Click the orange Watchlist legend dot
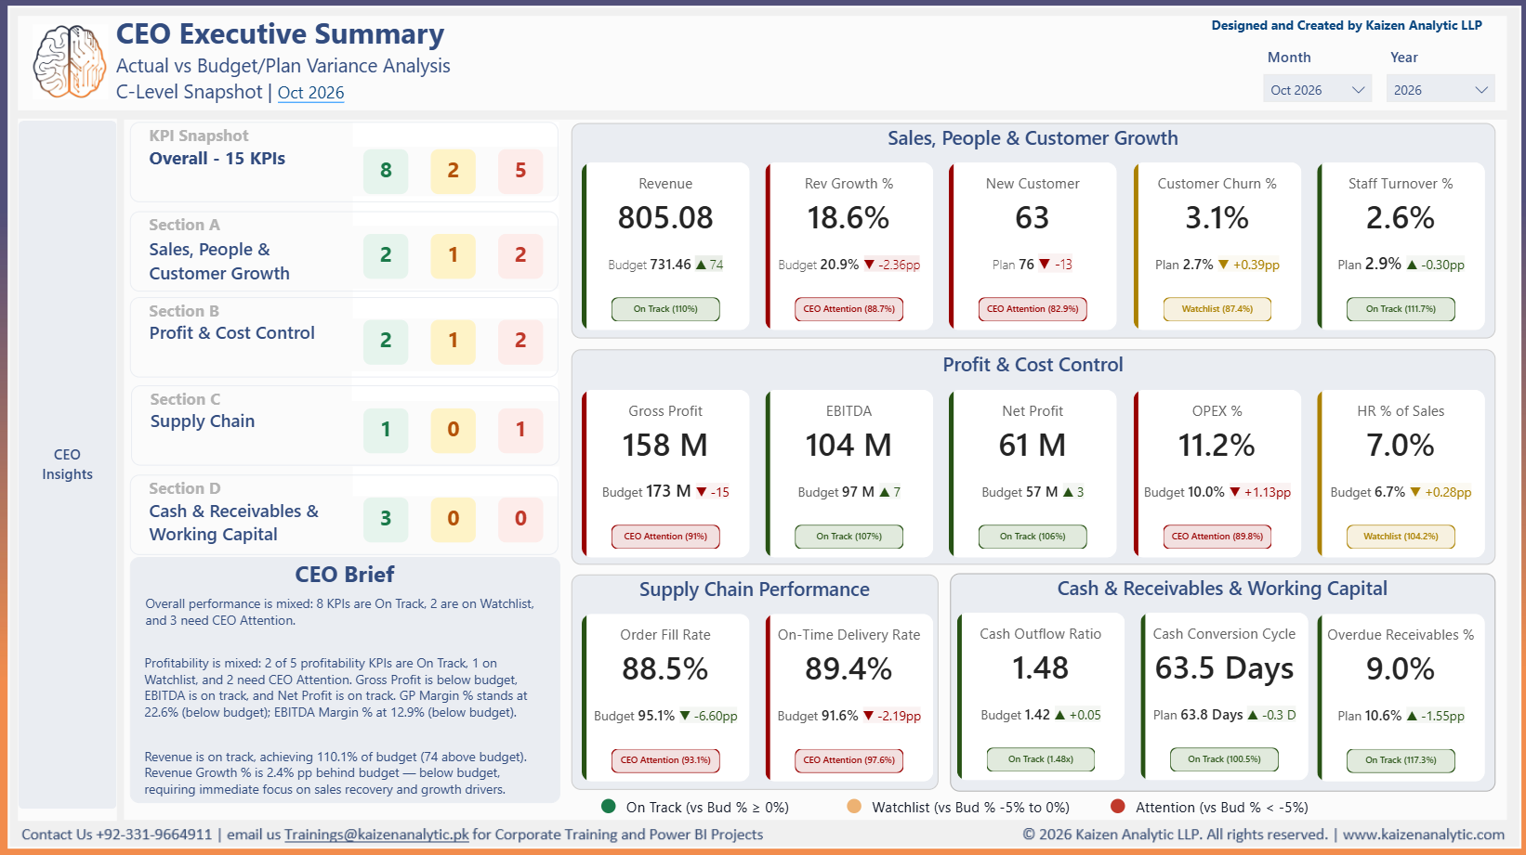1526x855 pixels. click(x=854, y=807)
